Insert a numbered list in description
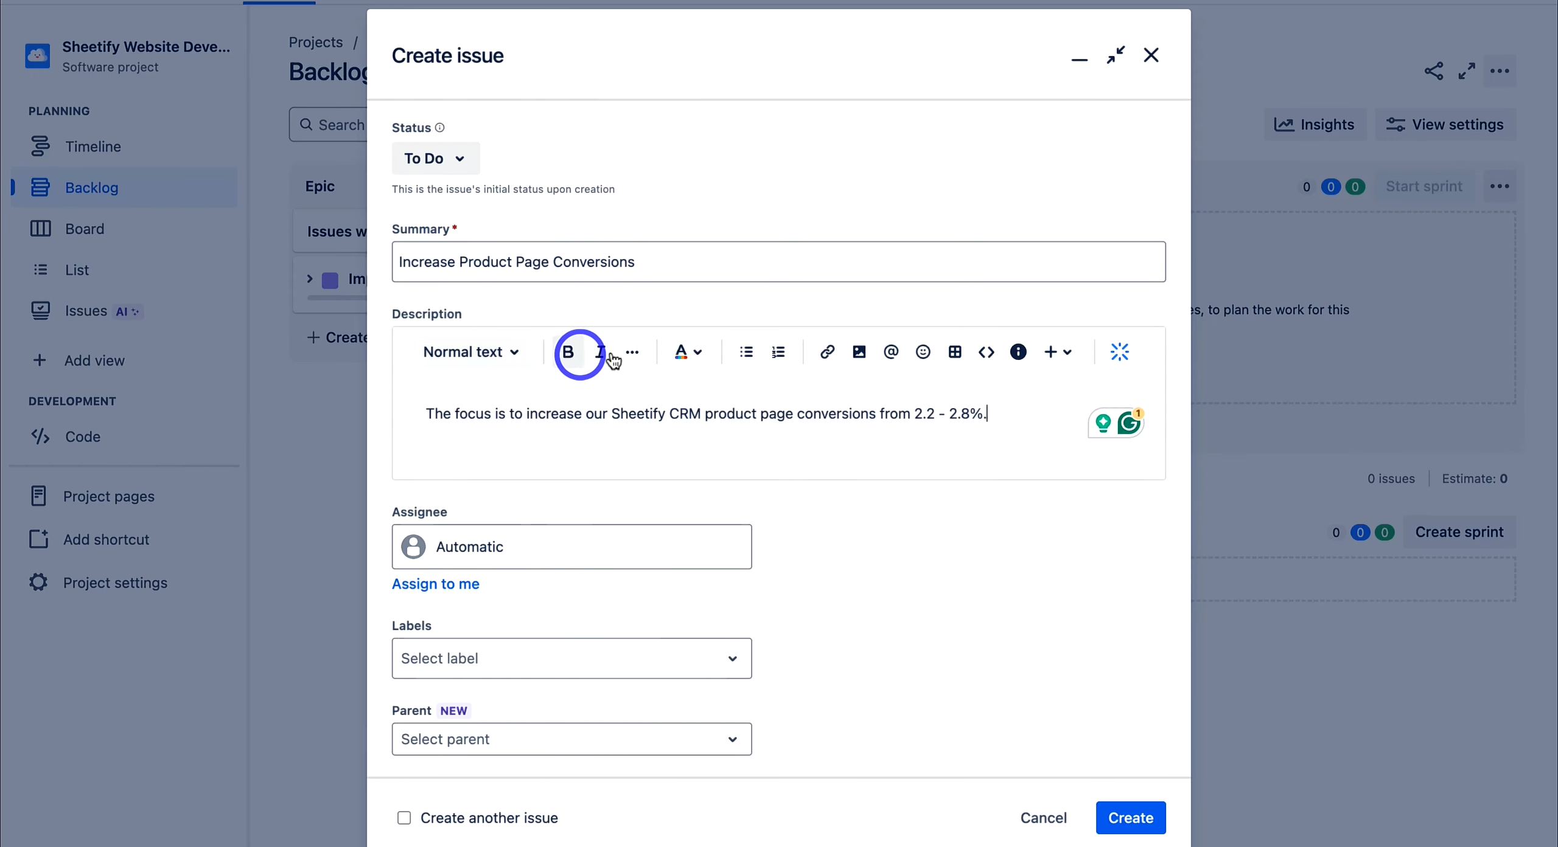The image size is (1558, 847). [778, 352]
